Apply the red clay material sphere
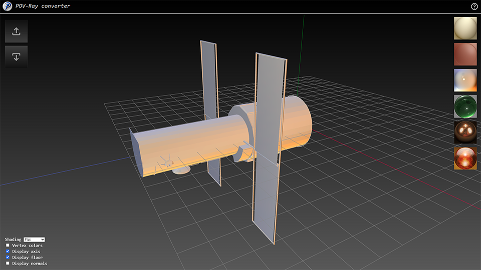481x270 pixels. (x=465, y=54)
